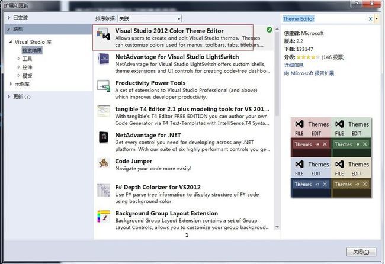Click the 关闭(C) button

pos(361,252)
